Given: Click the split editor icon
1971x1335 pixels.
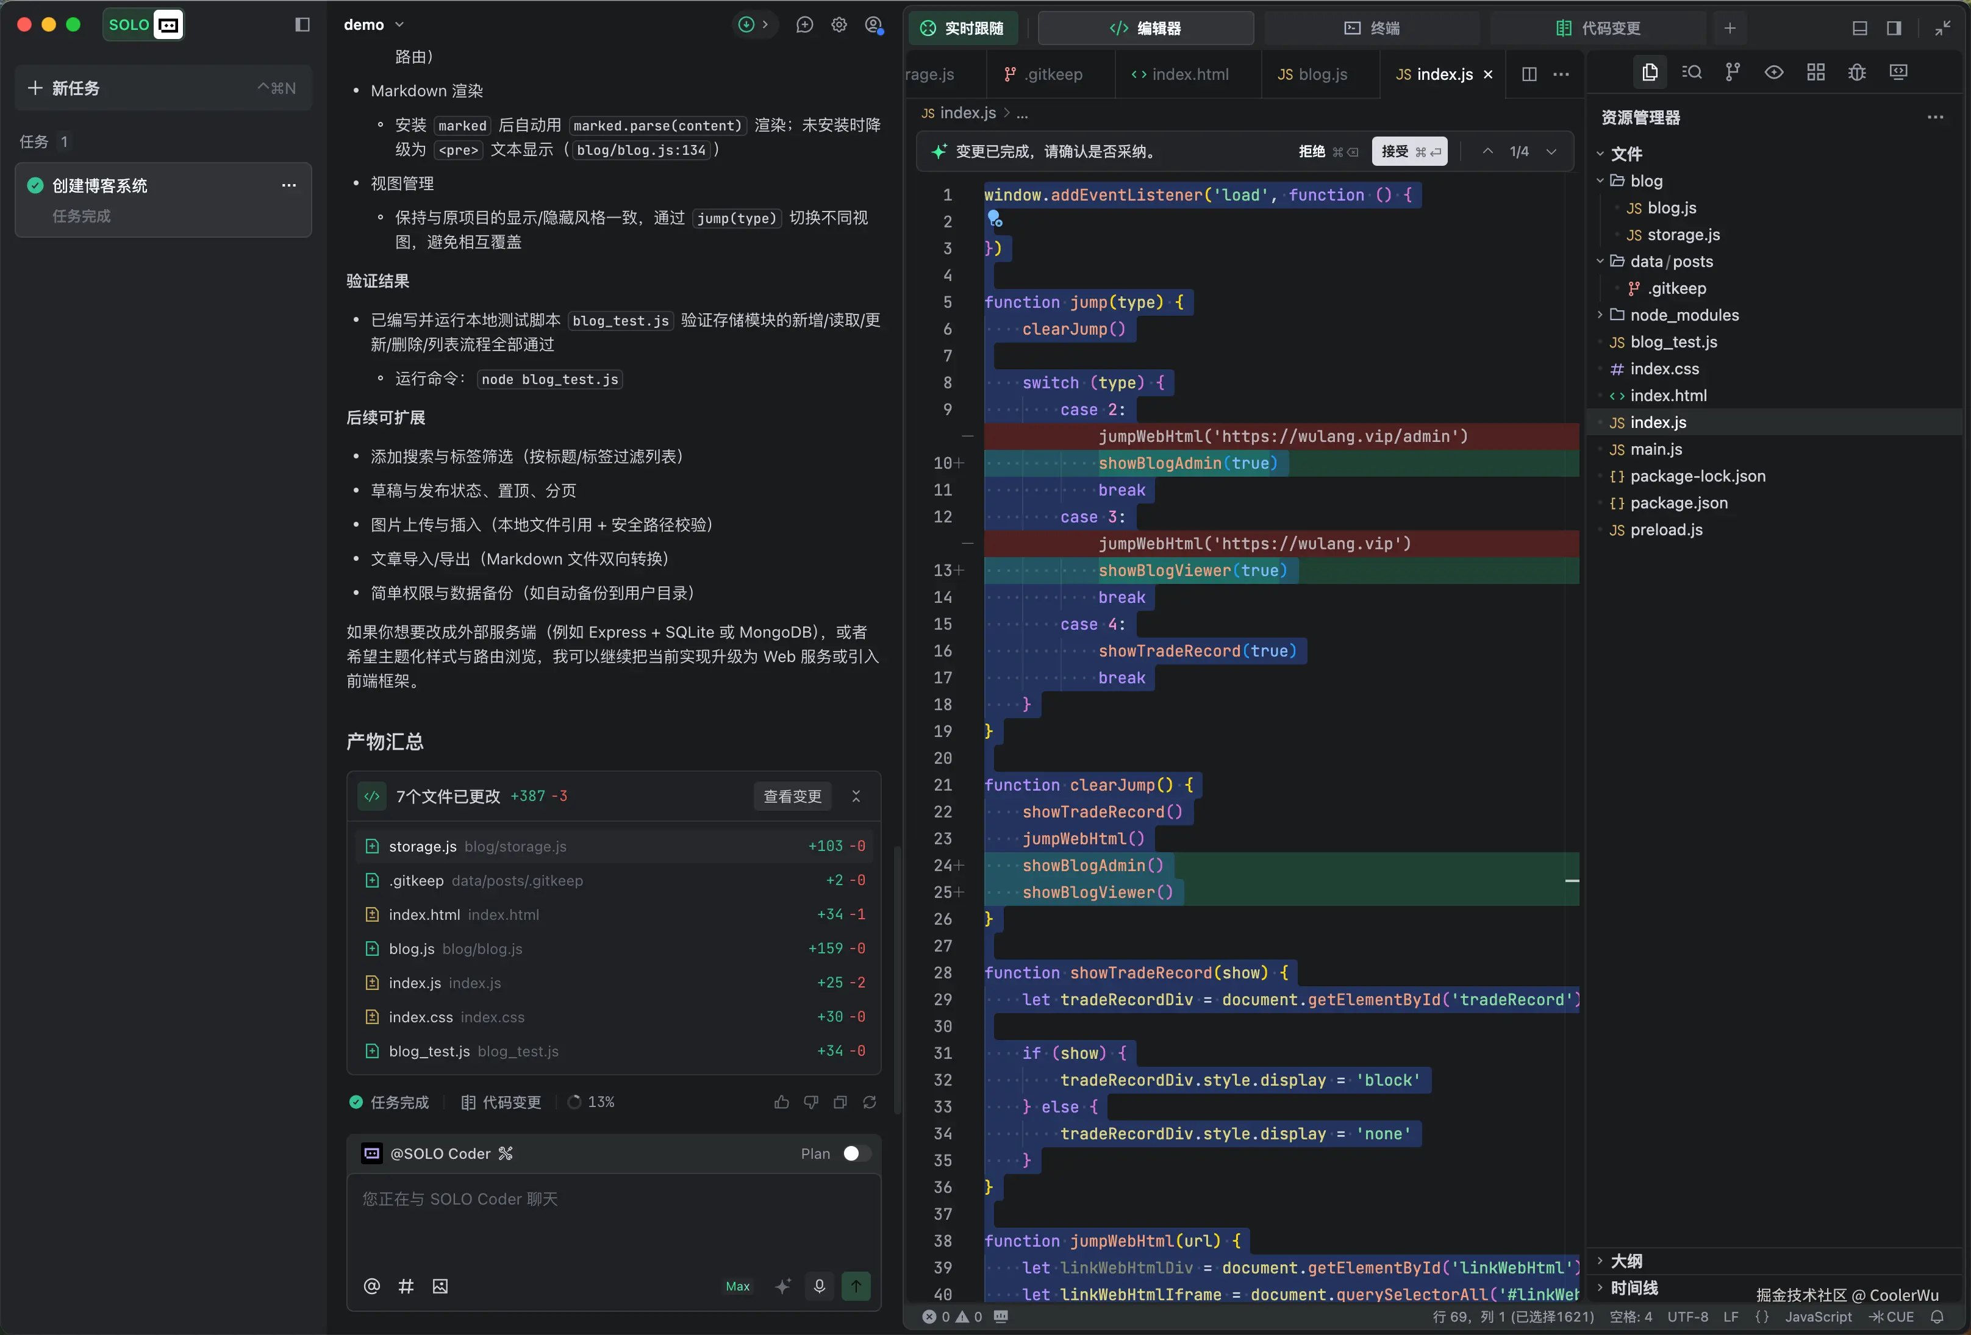Looking at the screenshot, I should click(1529, 74).
